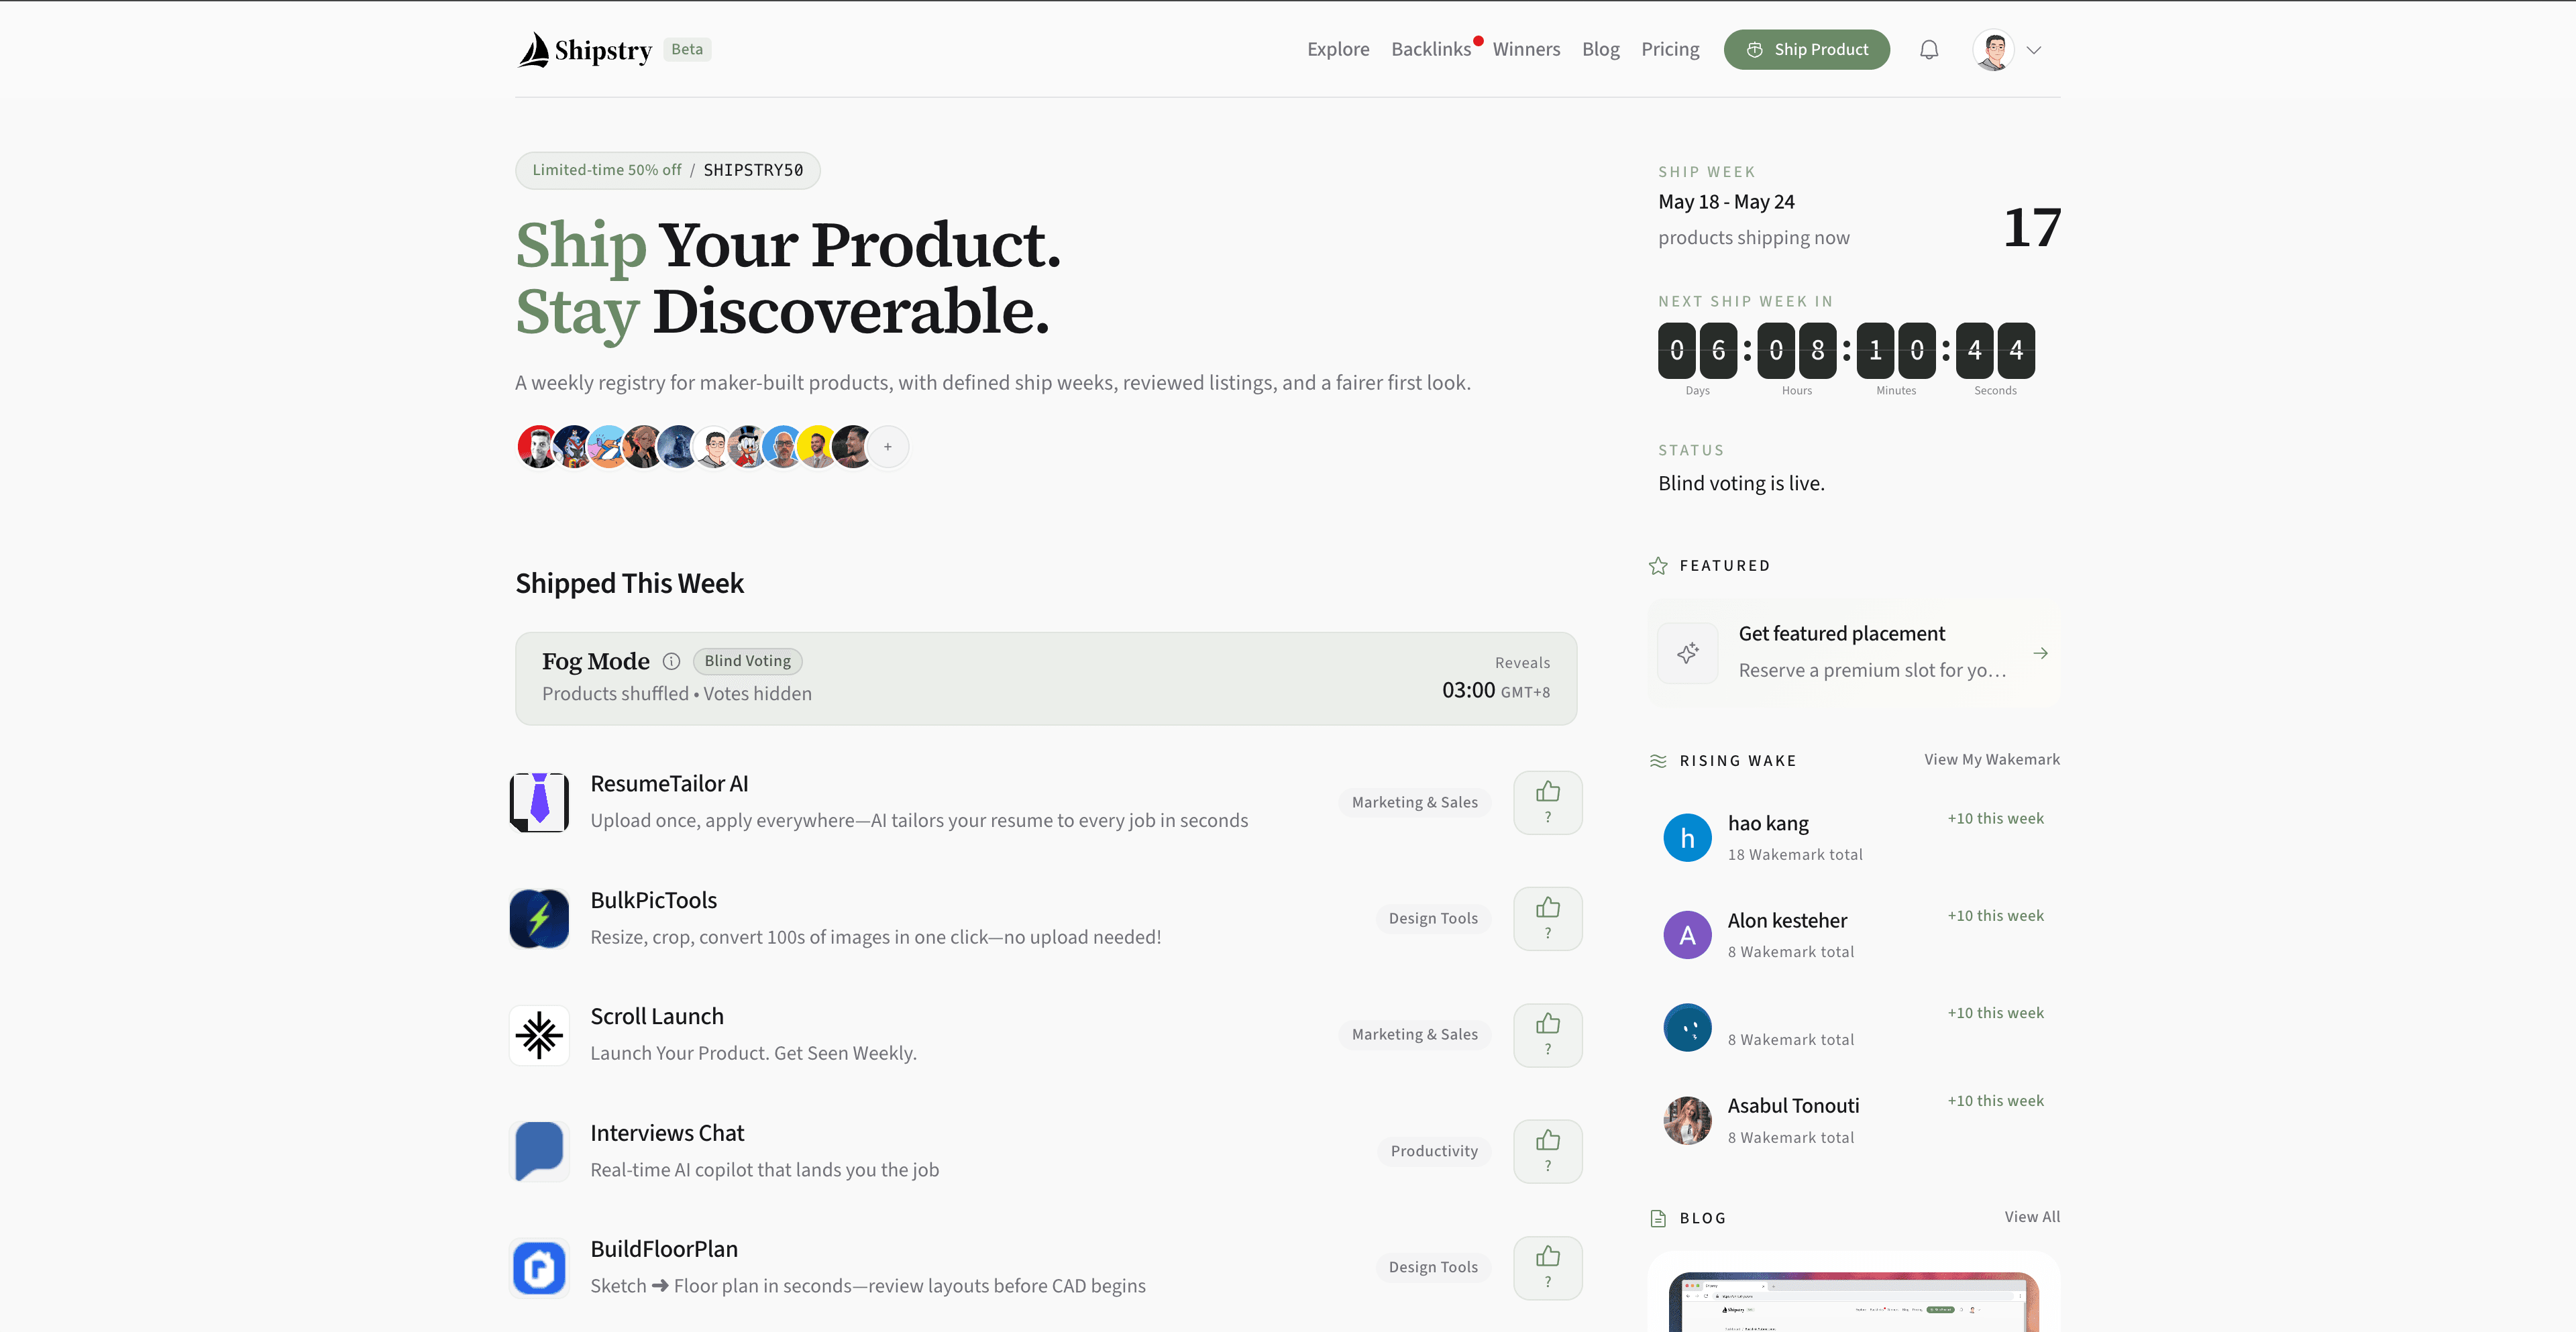Click the "Blind voting is live." status text
Image resolution: width=2576 pixels, height=1332 pixels.
tap(1741, 483)
